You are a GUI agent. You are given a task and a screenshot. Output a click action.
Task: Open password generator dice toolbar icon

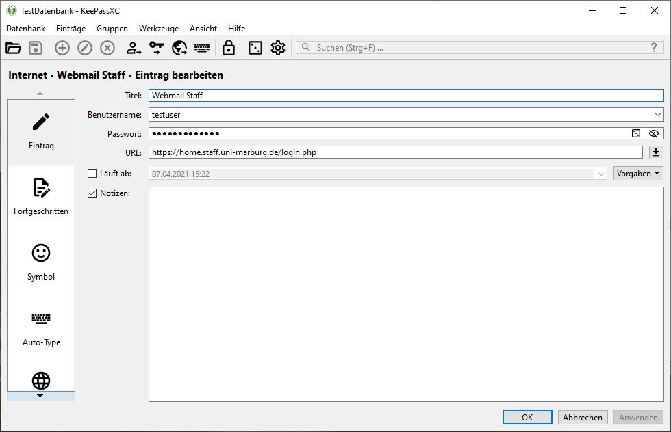click(x=255, y=48)
